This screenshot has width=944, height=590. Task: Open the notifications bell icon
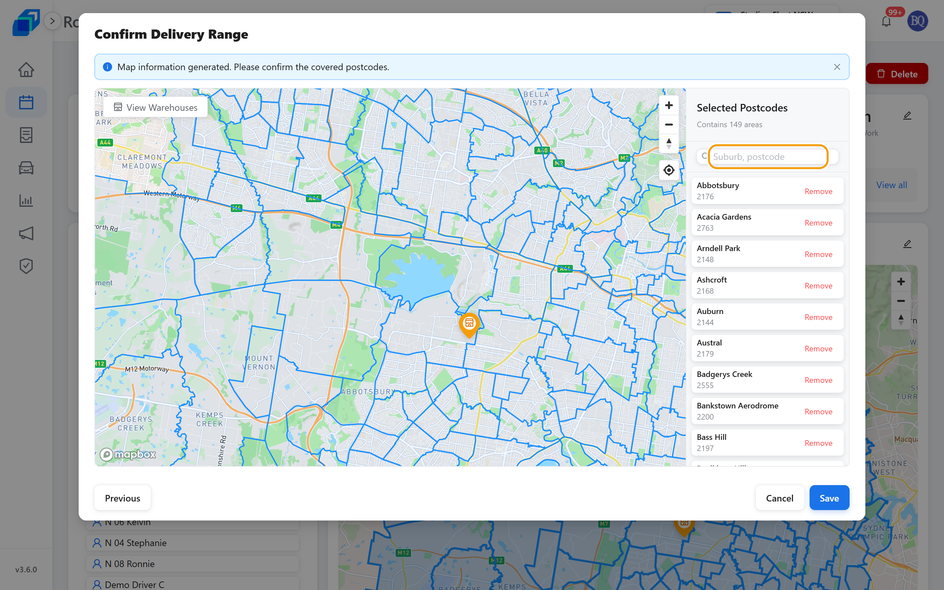[x=886, y=21]
